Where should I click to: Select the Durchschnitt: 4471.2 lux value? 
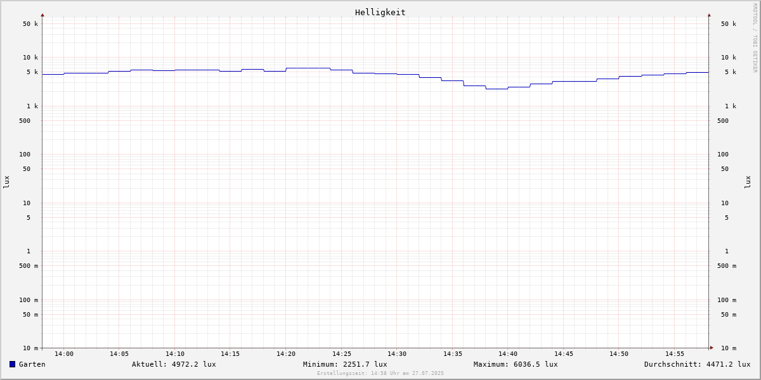click(698, 364)
